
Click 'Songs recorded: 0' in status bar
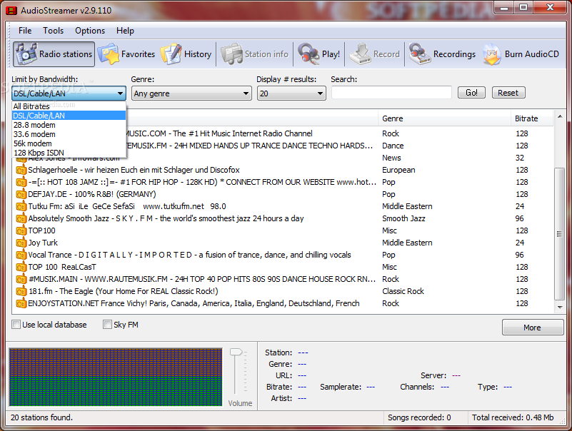pos(419,417)
